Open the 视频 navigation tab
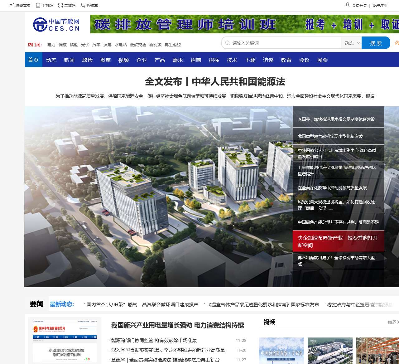399x364 pixels. tap(124, 60)
